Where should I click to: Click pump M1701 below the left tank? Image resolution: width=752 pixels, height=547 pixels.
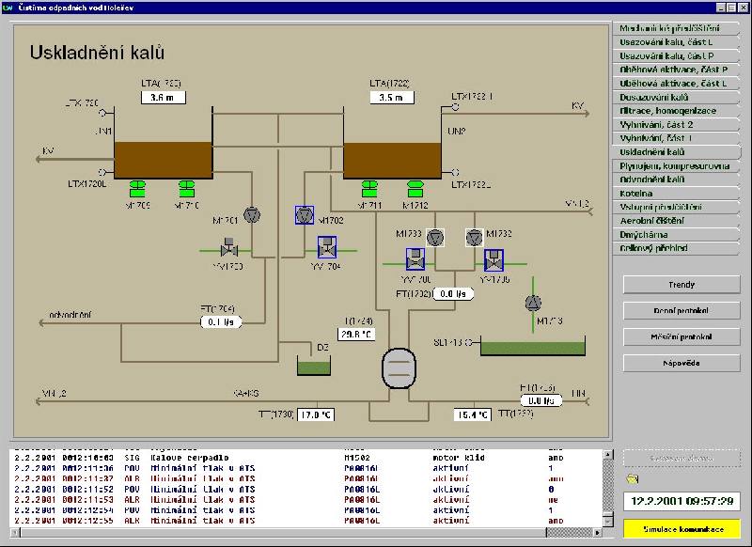coord(251,215)
